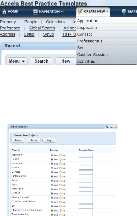The image size is (137, 216).
Task: Open the Calendars link
Action: (x=55, y=22)
